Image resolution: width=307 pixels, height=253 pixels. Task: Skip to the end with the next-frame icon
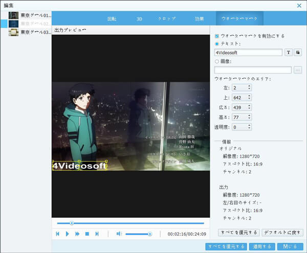click(97, 234)
